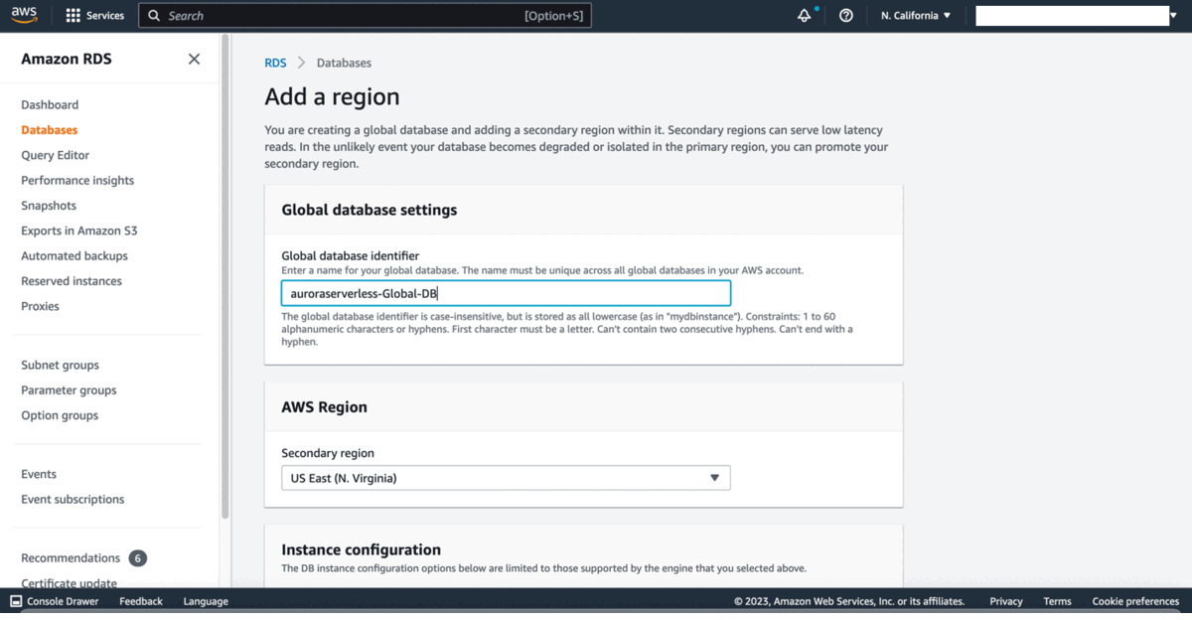
Task: Open Cookie preferences in footer
Action: 1135,601
